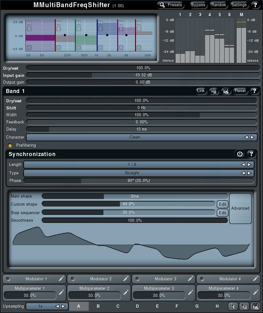Mute band 2 in the crossover graph

(x=58, y=23)
